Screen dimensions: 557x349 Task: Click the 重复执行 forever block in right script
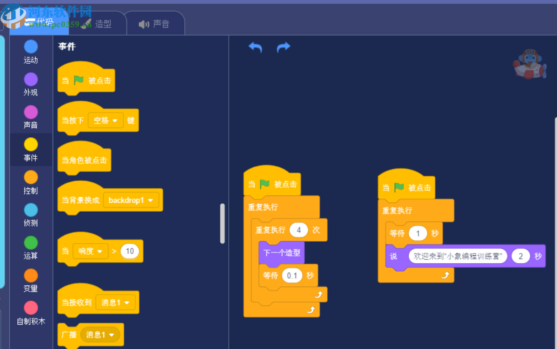click(398, 210)
